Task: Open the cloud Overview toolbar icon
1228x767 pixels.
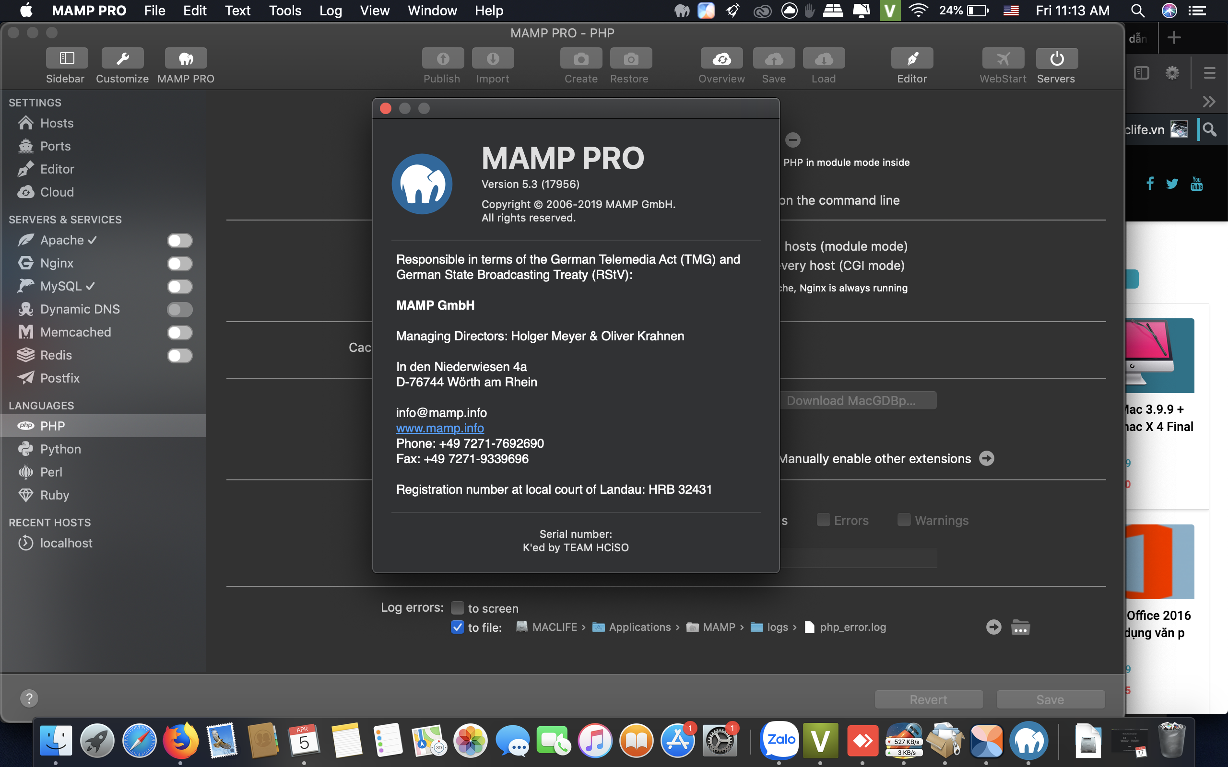Action: tap(721, 59)
